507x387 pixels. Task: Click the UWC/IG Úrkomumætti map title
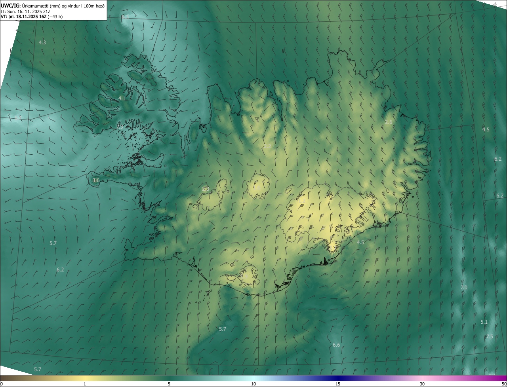pos(53,5)
